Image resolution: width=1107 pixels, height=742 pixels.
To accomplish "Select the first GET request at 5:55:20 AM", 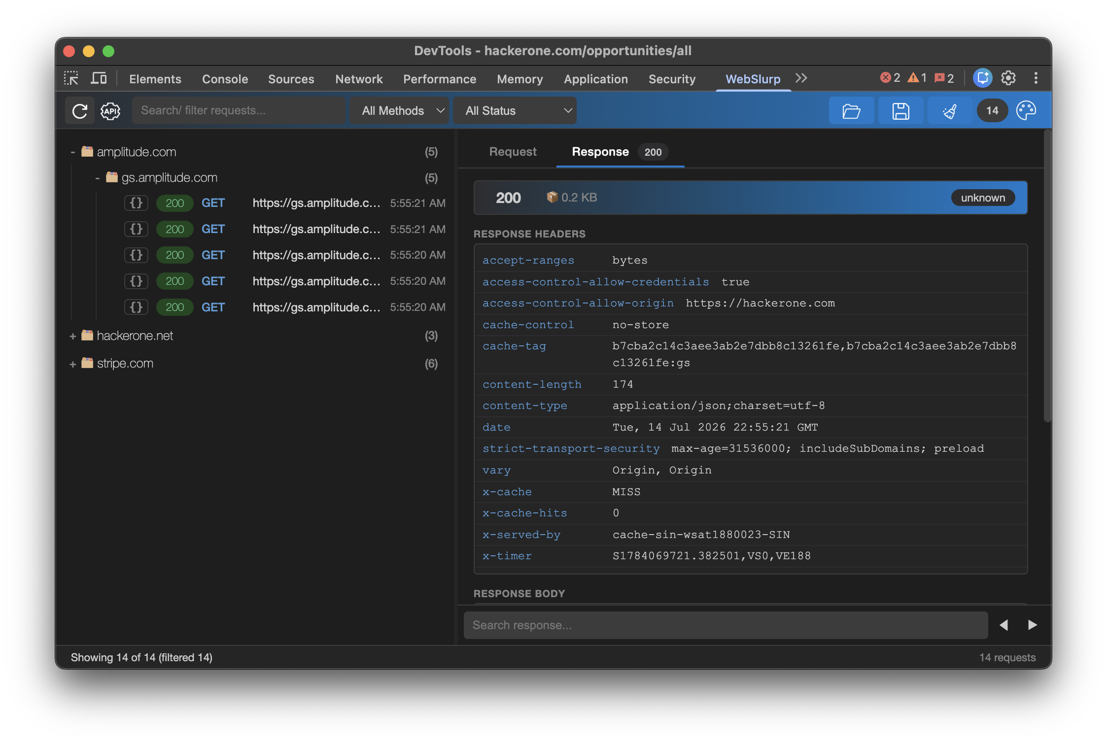I will 284,255.
